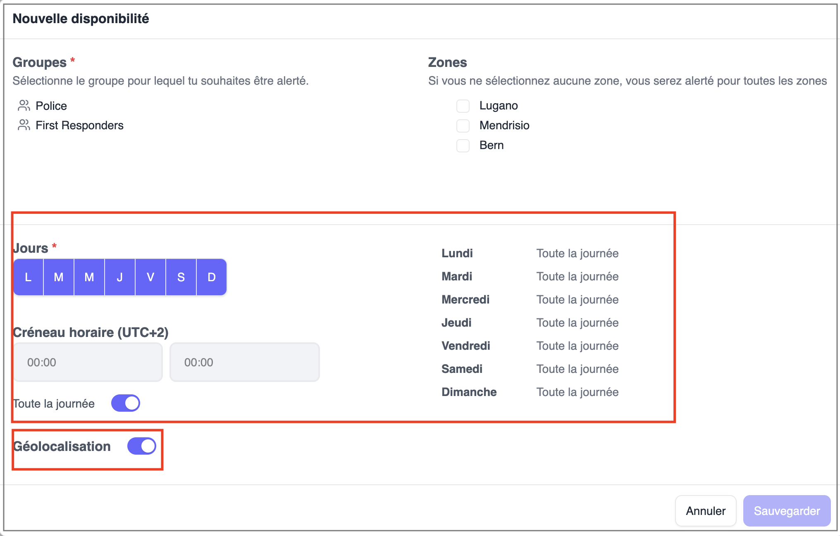Toggle the S (Samedi) day button
This screenshot has width=840, height=536.
[x=181, y=277]
